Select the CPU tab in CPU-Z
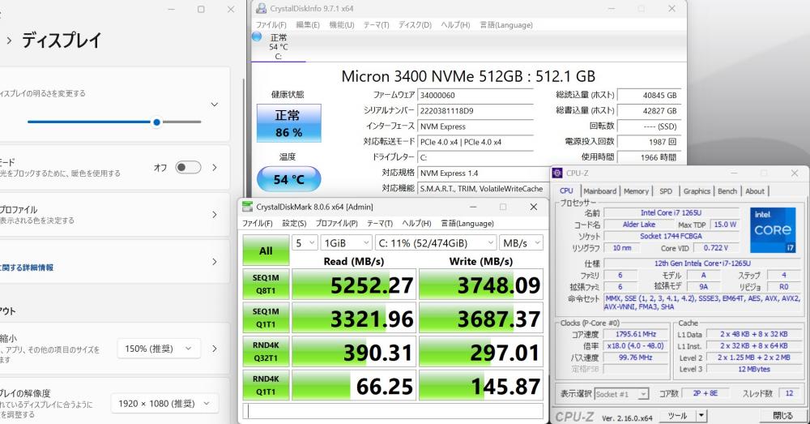810x424 pixels. coord(566,191)
